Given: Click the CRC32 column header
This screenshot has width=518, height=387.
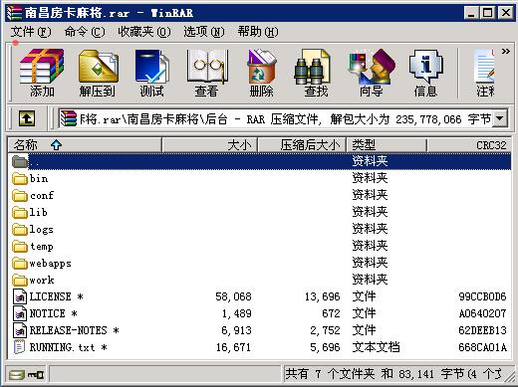Looking at the screenshot, I should [469, 145].
